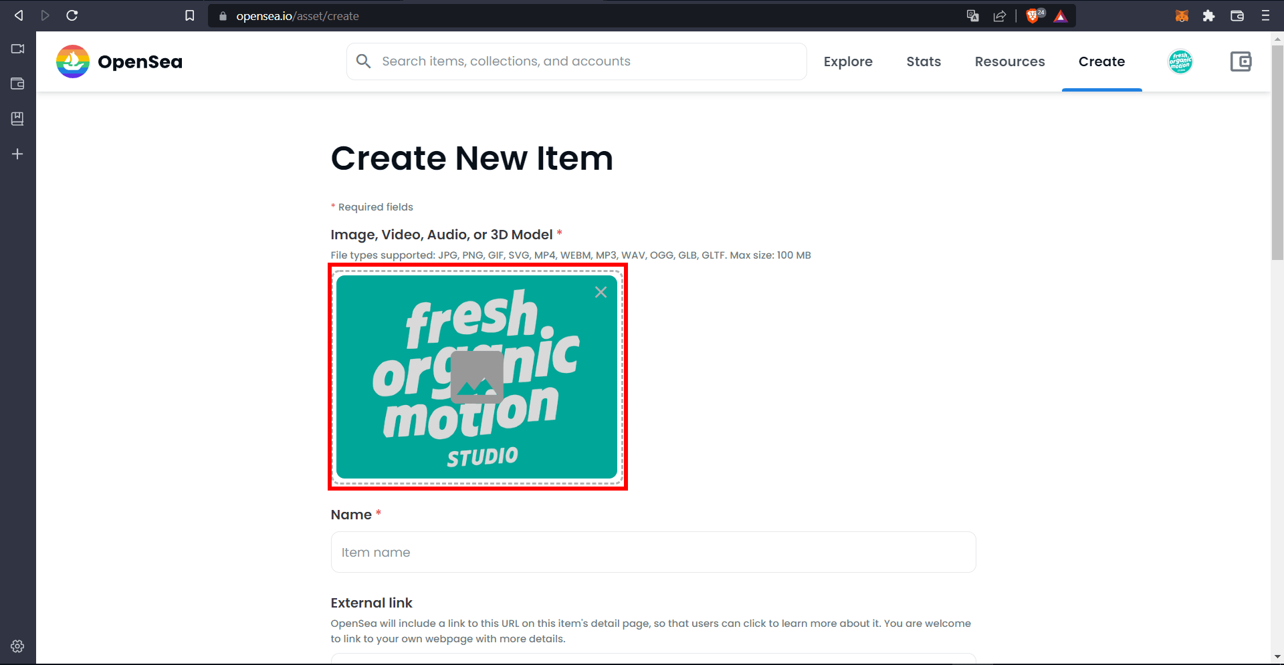Screen dimensions: 1284x665
Task: Open the fresh organic motion profile avatar
Action: 1180,61
